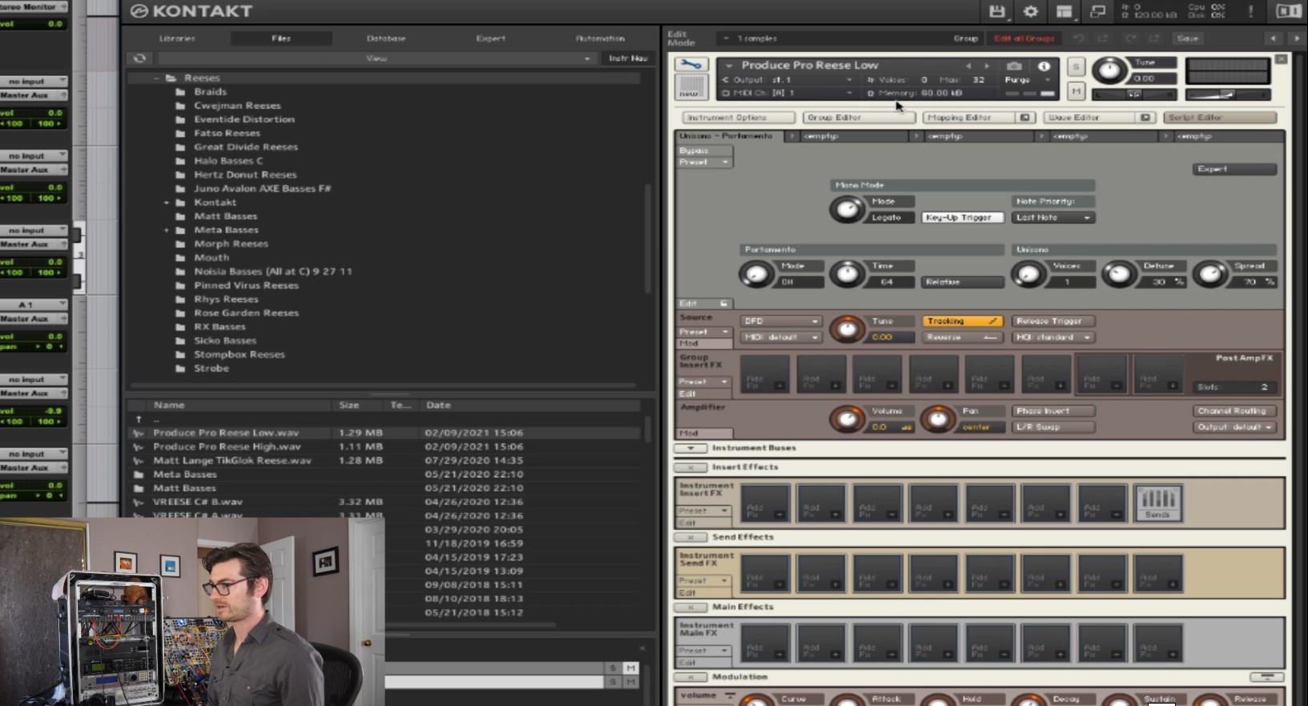Screen dimensions: 1308x706
Task: Open Note Priority Last Note dropdown
Action: [x=1052, y=217]
